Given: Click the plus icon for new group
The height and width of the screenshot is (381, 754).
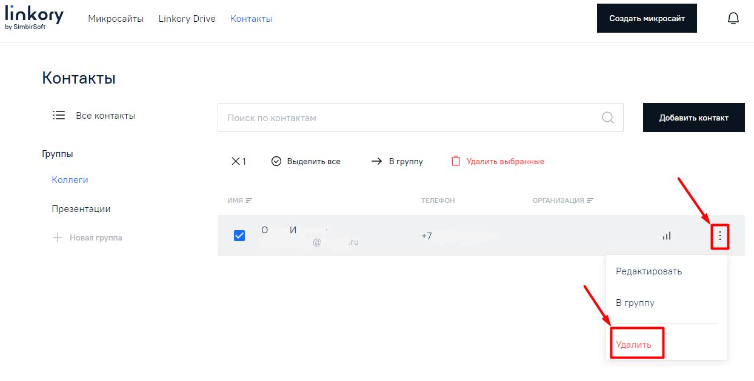Looking at the screenshot, I should tap(58, 238).
